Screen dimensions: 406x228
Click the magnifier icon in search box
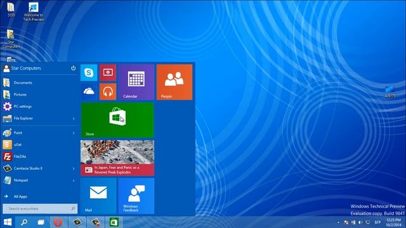click(x=73, y=208)
